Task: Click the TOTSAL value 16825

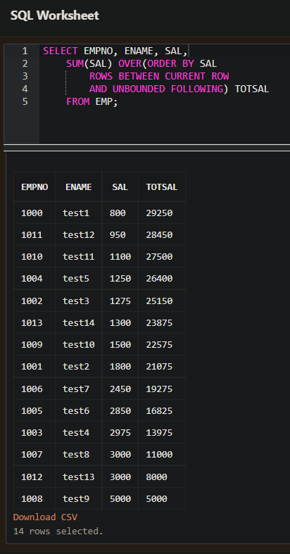Action: coord(162,410)
